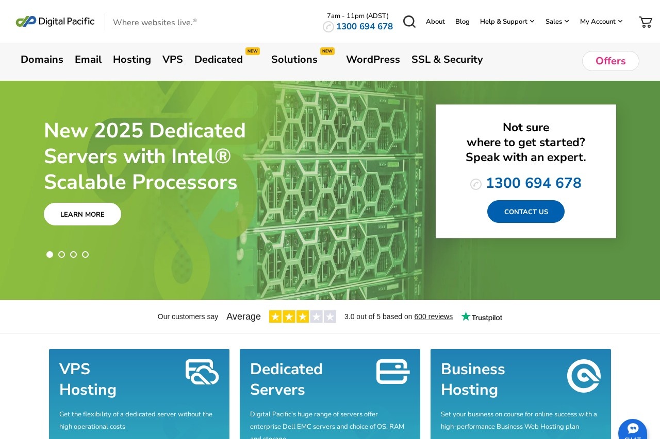Image resolution: width=660 pixels, height=439 pixels.
Task: Click the Business Hosting card icon
Action: [584, 376]
